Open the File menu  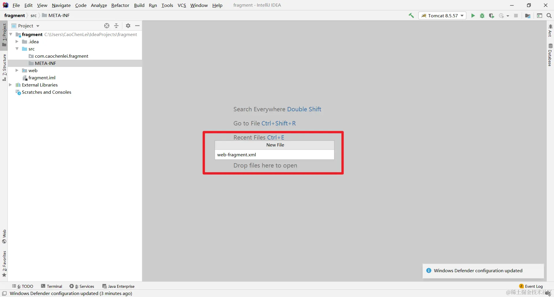pos(16,5)
